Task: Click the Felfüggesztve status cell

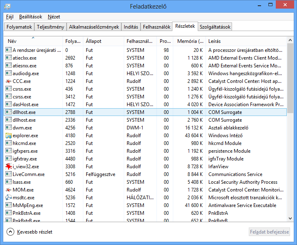Action: pyautogui.click(x=100, y=174)
